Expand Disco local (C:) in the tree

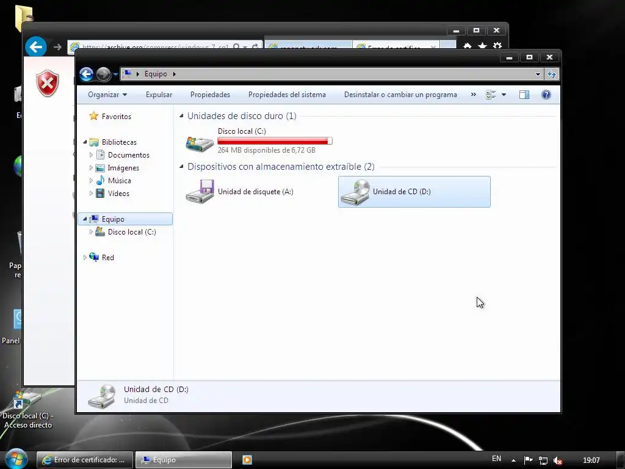coord(91,231)
